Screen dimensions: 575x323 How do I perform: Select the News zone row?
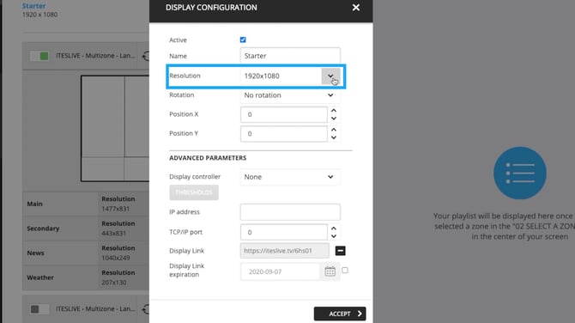[x=86, y=253]
